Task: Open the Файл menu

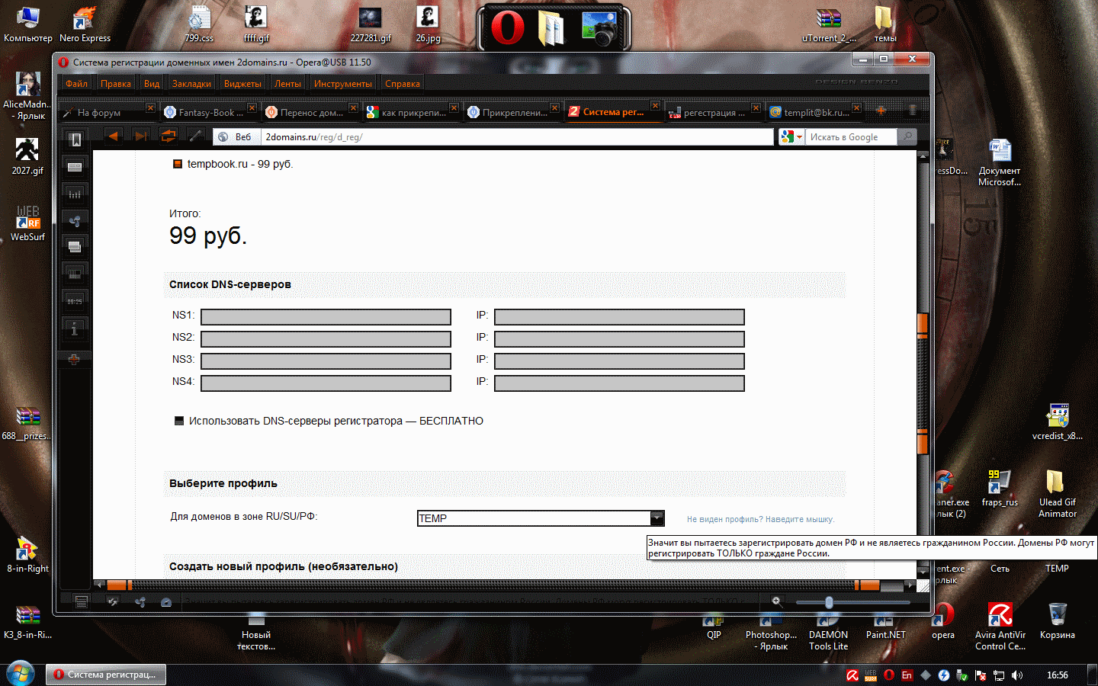Action: coord(76,84)
